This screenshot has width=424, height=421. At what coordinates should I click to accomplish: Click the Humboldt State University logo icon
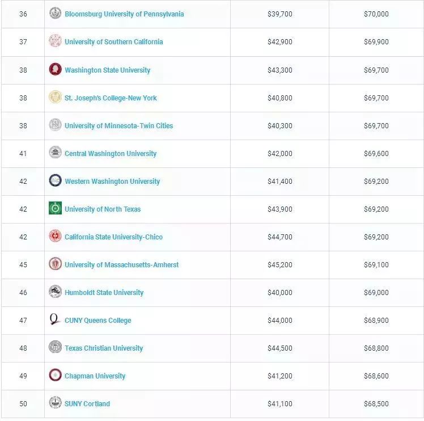coord(55,292)
